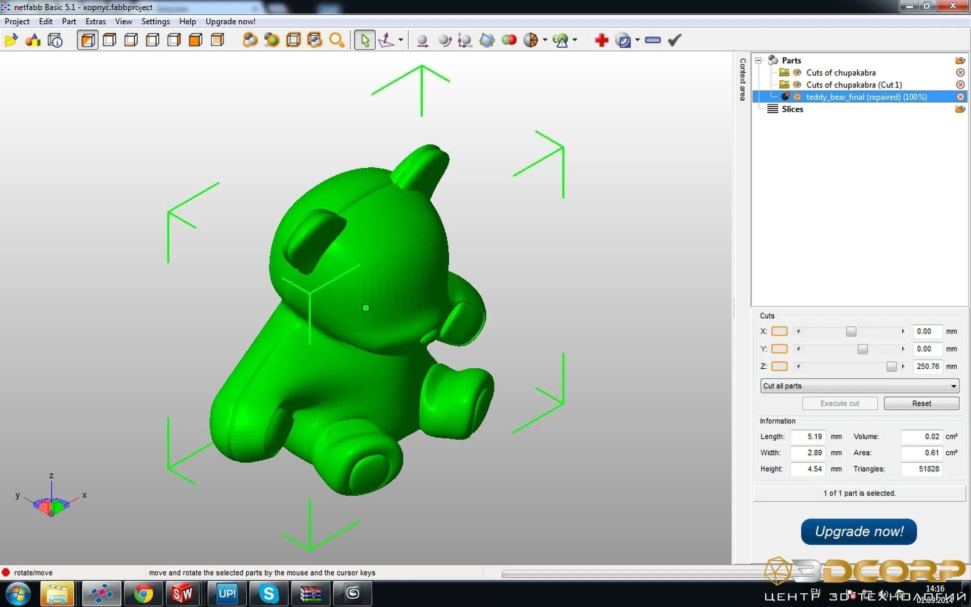Click the checkmark icon in toolbar

click(675, 40)
